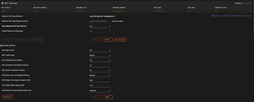Click the UPS load value 4 %

coord(189,11)
